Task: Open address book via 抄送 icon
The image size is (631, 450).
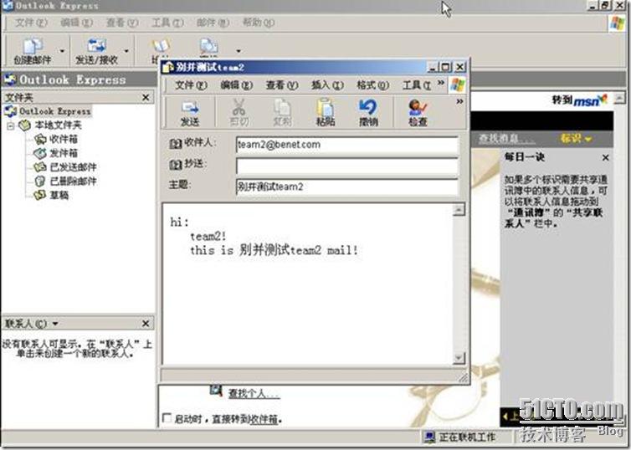Action: pos(176,164)
